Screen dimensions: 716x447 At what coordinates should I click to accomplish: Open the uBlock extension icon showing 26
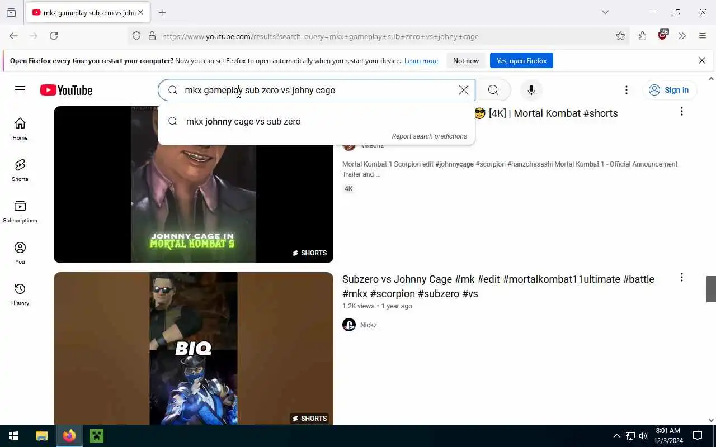tap(663, 35)
